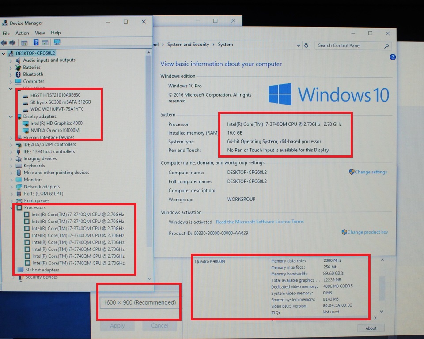Image resolution: width=424 pixels, height=339 pixels.
Task: Select Security devices in the tree
Action: coord(42,277)
